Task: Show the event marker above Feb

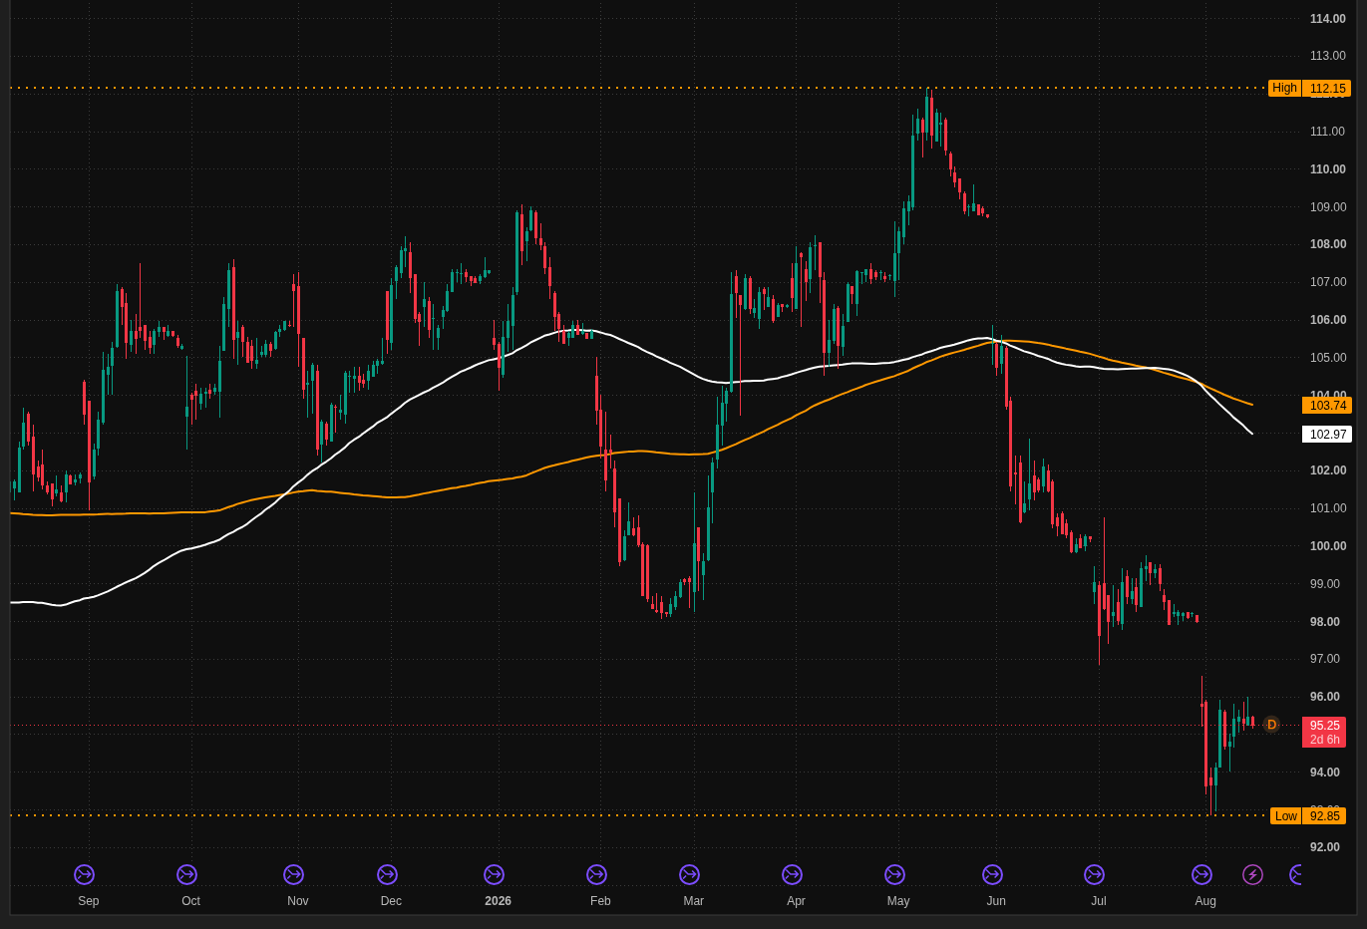Action: click(x=596, y=874)
